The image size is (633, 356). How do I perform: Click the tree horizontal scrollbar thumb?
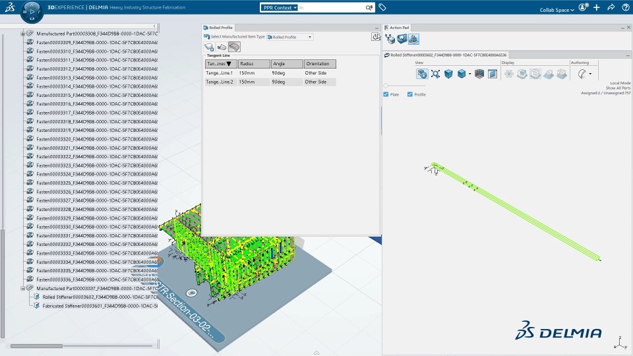click(36, 346)
